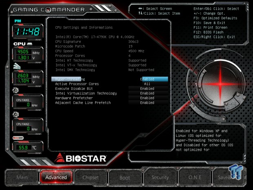
Task: Click the F10: Save & Exit hint
Action: click(x=209, y=22)
